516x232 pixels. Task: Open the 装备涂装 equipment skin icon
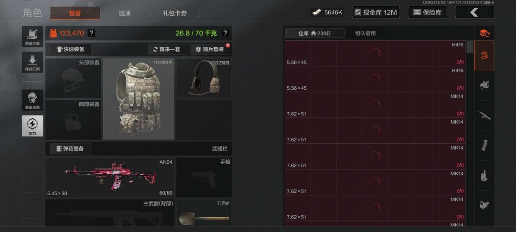[32, 100]
